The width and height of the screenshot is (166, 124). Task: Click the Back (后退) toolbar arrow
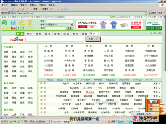coord(2,9)
